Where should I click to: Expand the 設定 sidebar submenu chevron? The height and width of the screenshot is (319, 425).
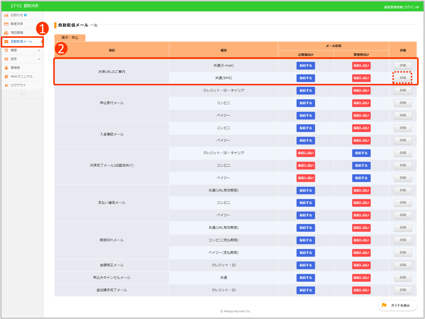[39, 59]
